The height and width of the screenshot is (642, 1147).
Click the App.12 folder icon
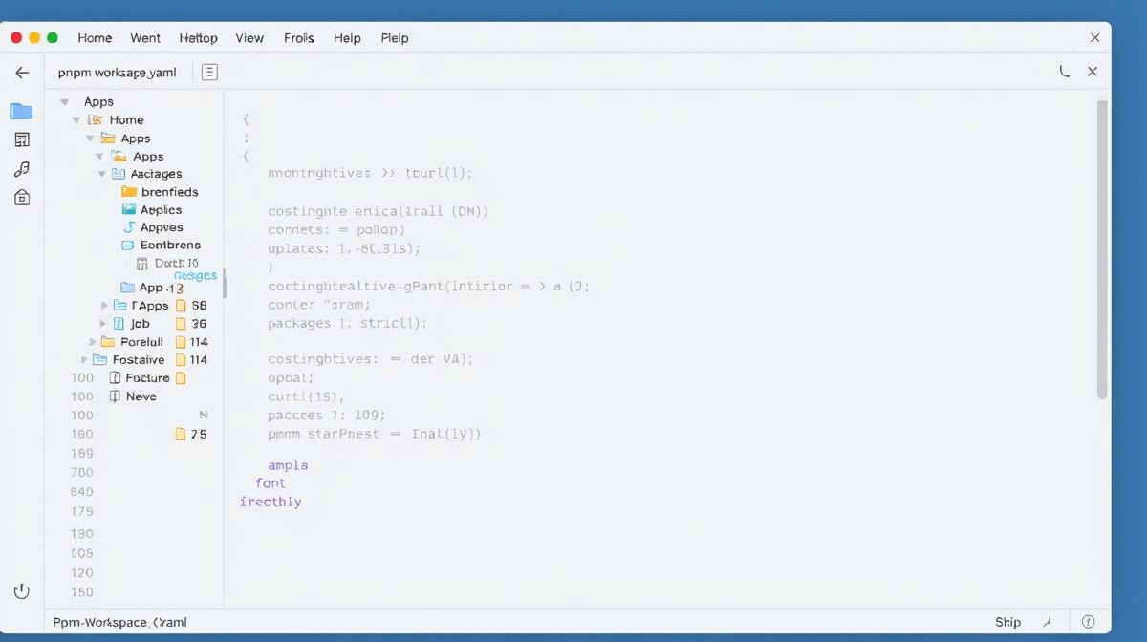[128, 288]
